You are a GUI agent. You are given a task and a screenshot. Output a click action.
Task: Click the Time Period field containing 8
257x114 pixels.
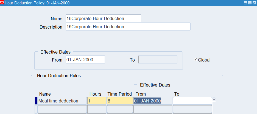point(120,101)
